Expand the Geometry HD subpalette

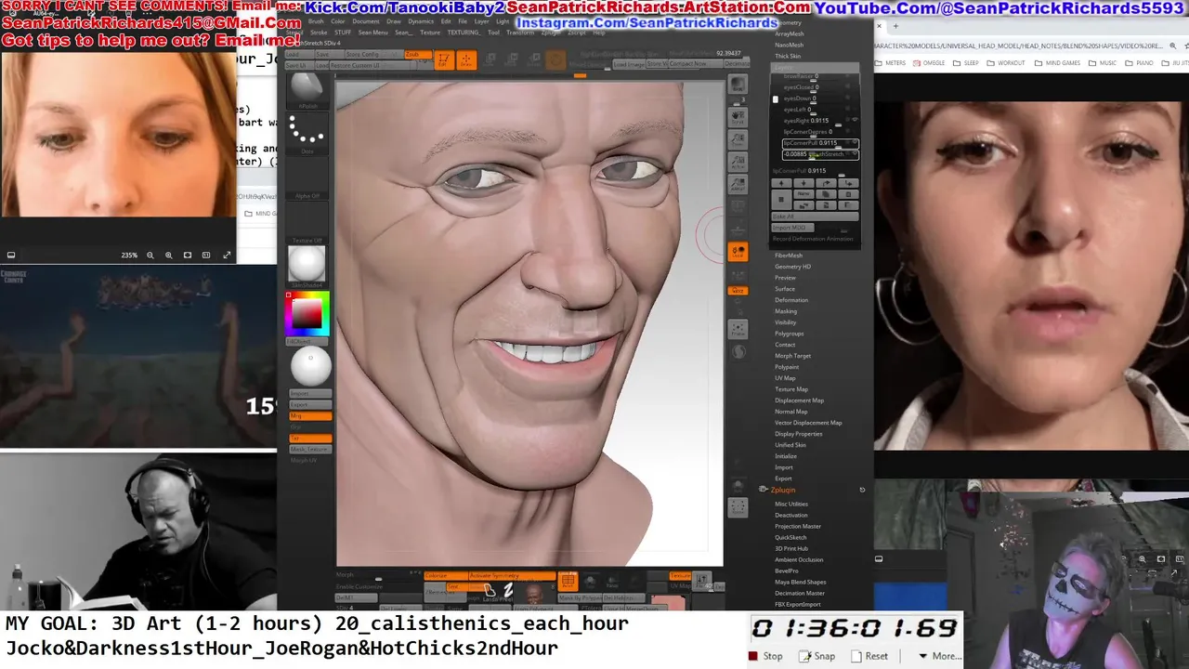pos(792,267)
